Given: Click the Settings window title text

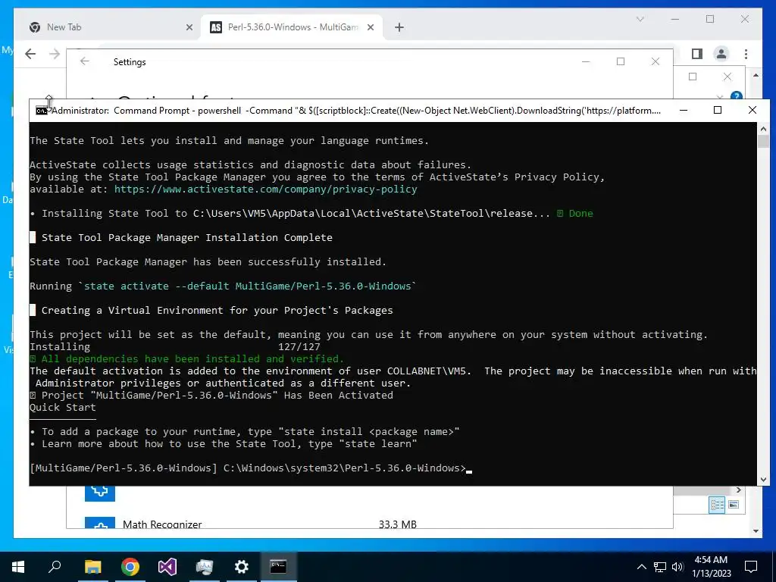Looking at the screenshot, I should pyautogui.click(x=130, y=62).
